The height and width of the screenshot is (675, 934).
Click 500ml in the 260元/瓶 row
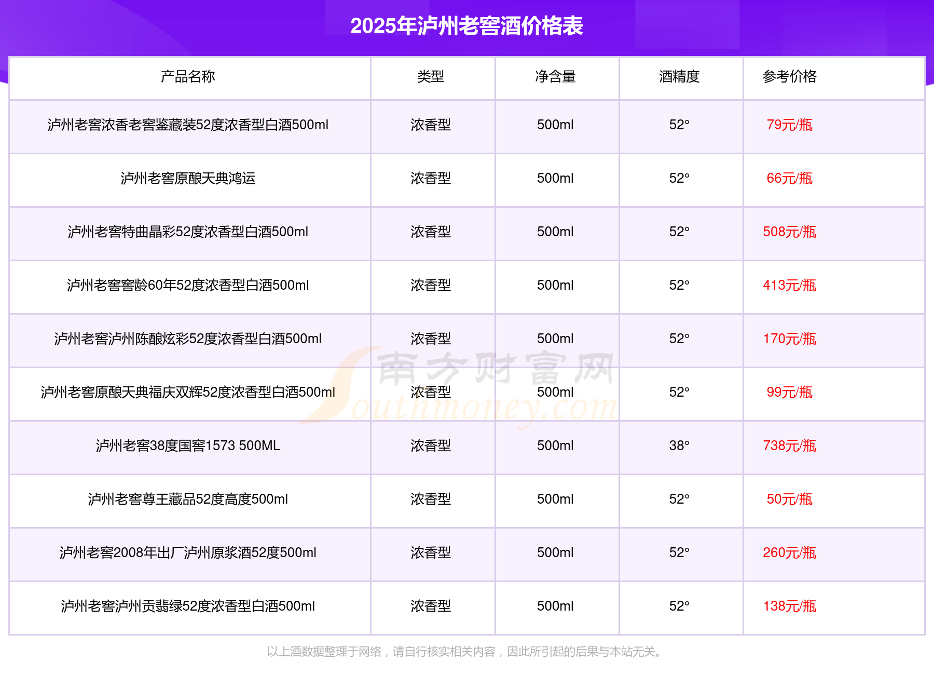pos(555,552)
